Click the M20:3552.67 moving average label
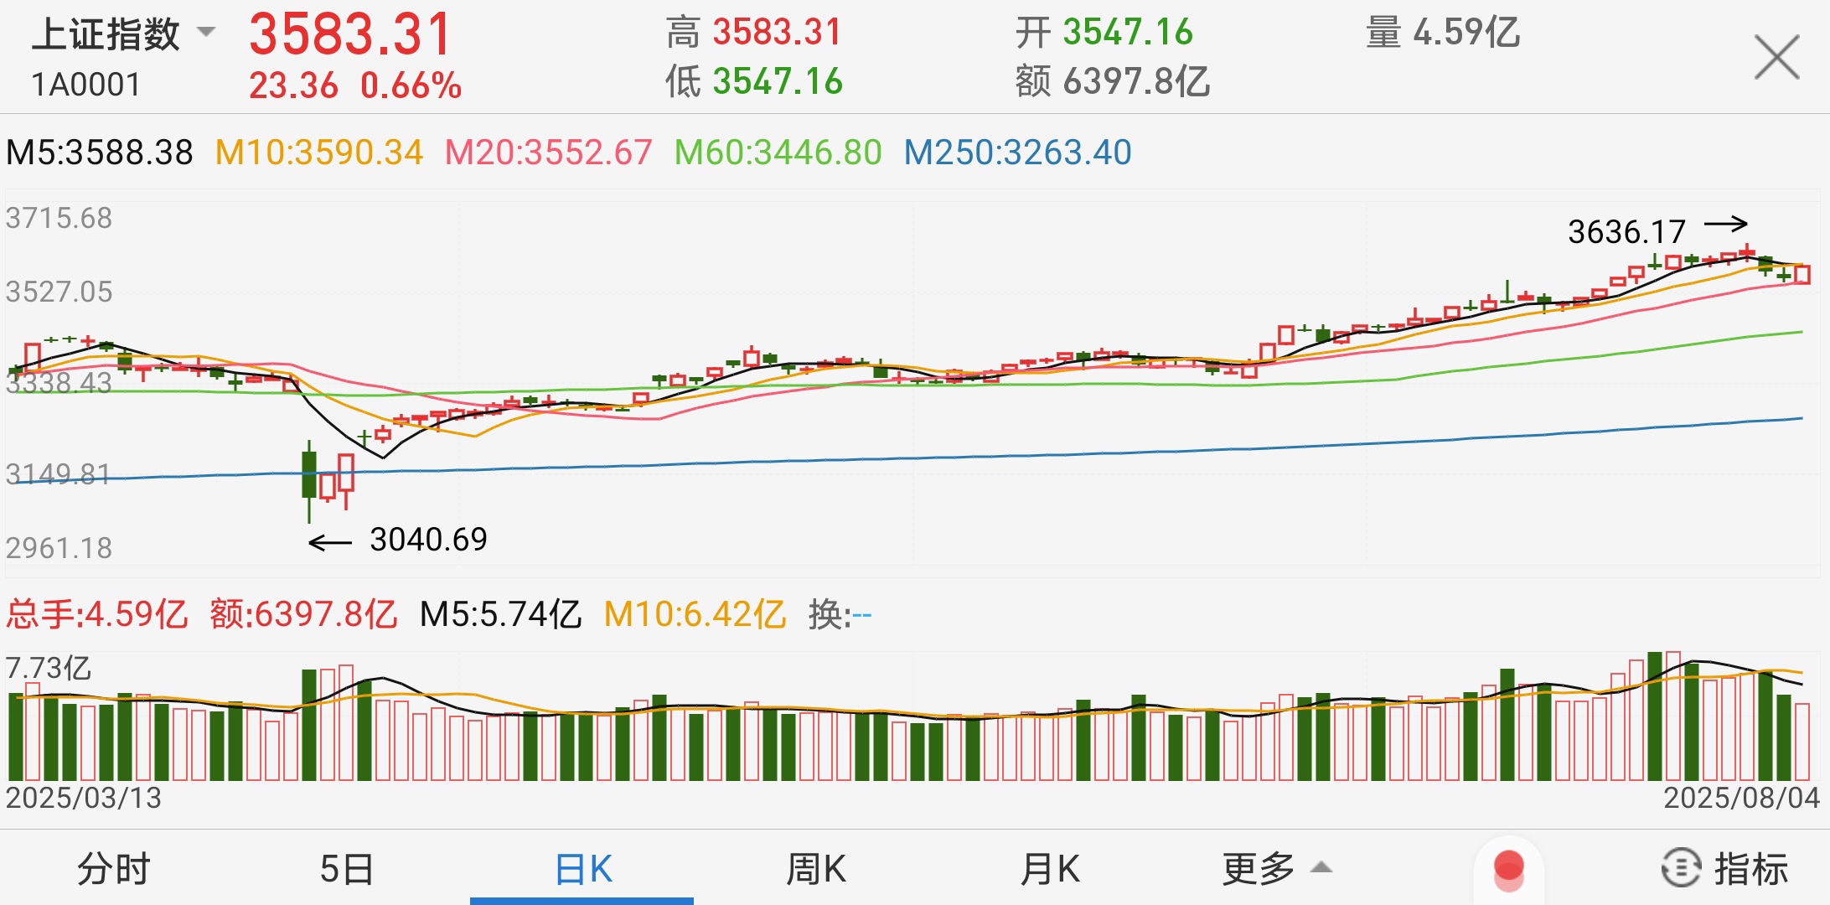This screenshot has height=905, width=1830. click(x=548, y=153)
